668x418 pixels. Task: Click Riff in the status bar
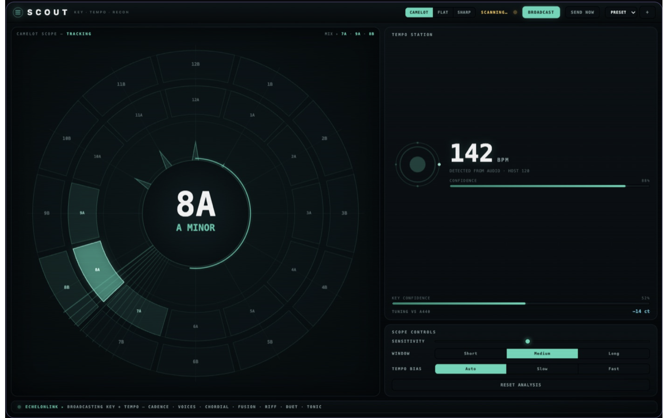point(271,407)
